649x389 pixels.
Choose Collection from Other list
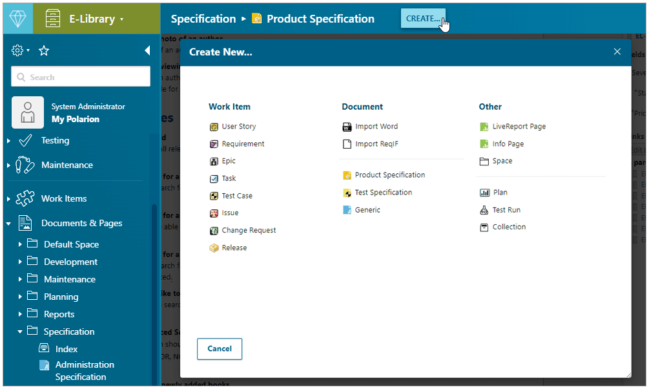[x=509, y=227]
